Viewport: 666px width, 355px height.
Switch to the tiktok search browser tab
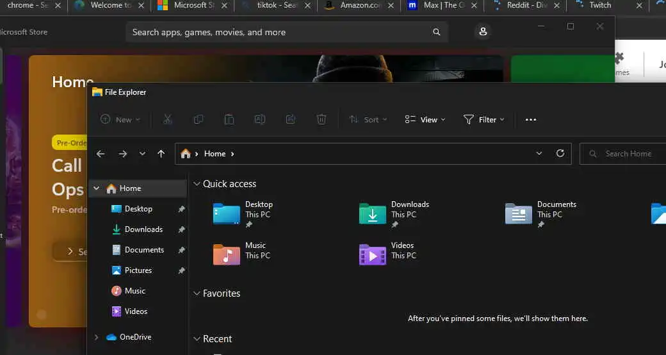[275, 6]
